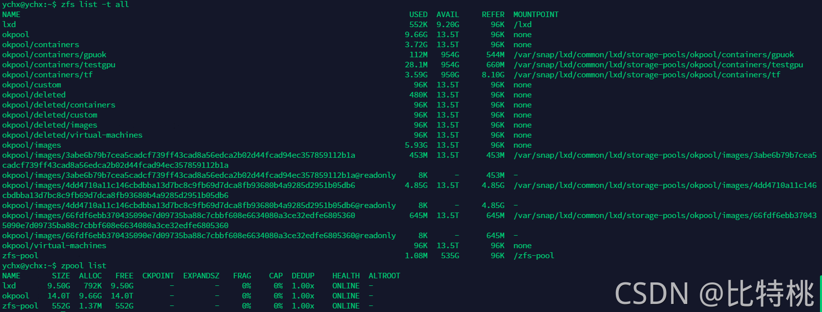
Task: Select dataset name okpool/containers/tf
Action: tap(47, 75)
